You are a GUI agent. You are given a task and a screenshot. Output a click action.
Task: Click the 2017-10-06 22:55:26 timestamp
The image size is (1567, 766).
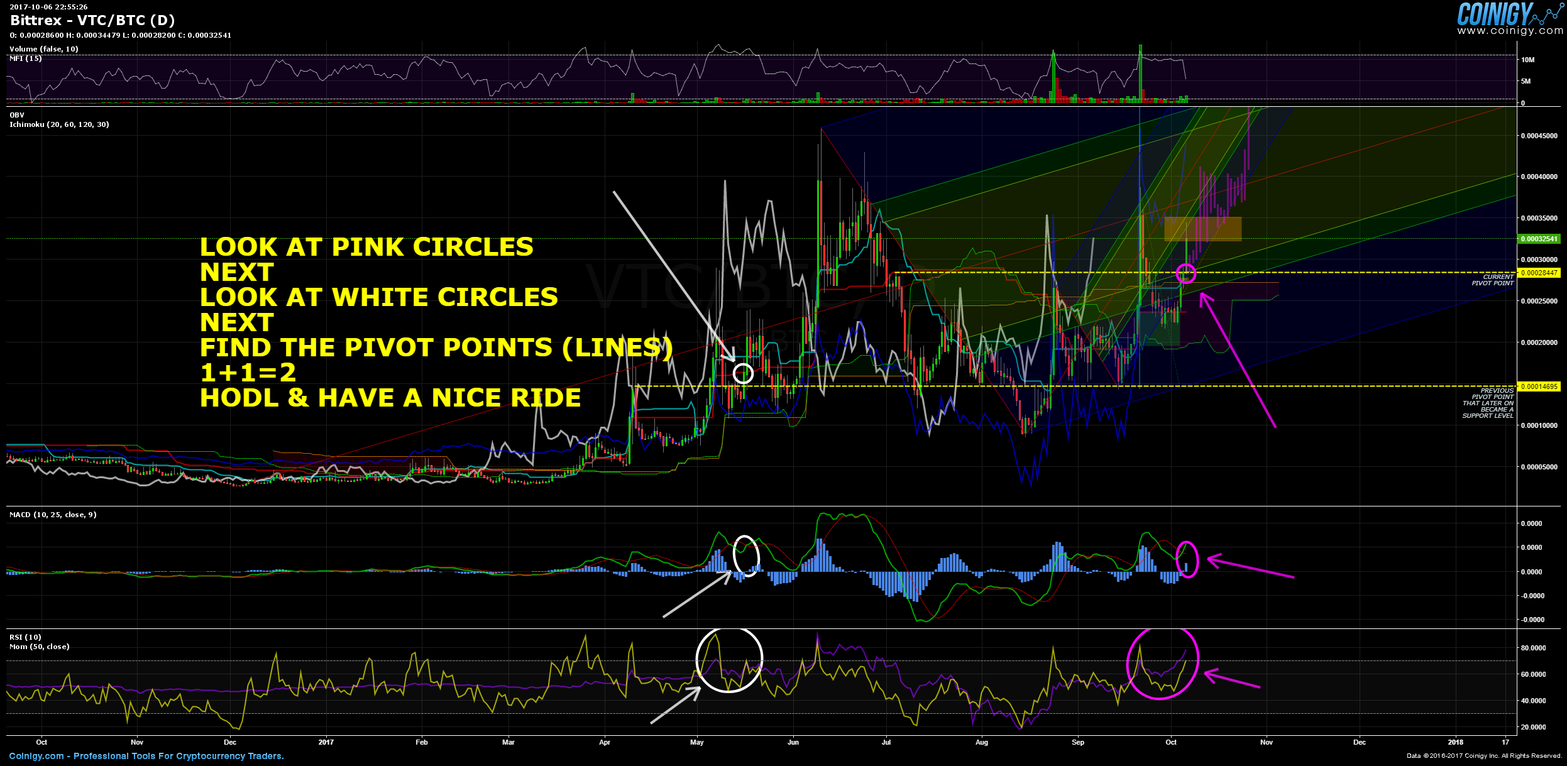[x=48, y=7]
